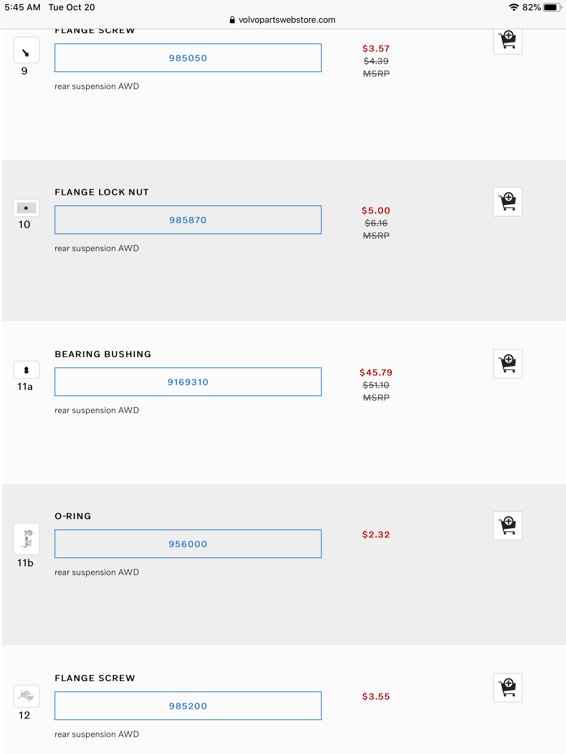The height and width of the screenshot is (754, 566).
Task: Open part number 985050 link
Action: click(188, 58)
